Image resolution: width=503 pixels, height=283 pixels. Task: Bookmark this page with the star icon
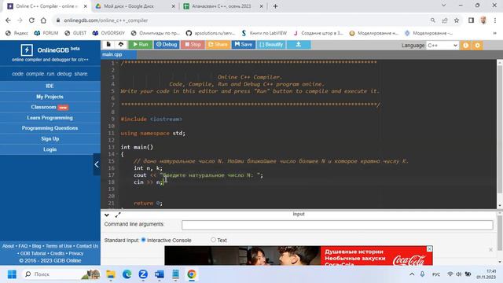point(457,20)
